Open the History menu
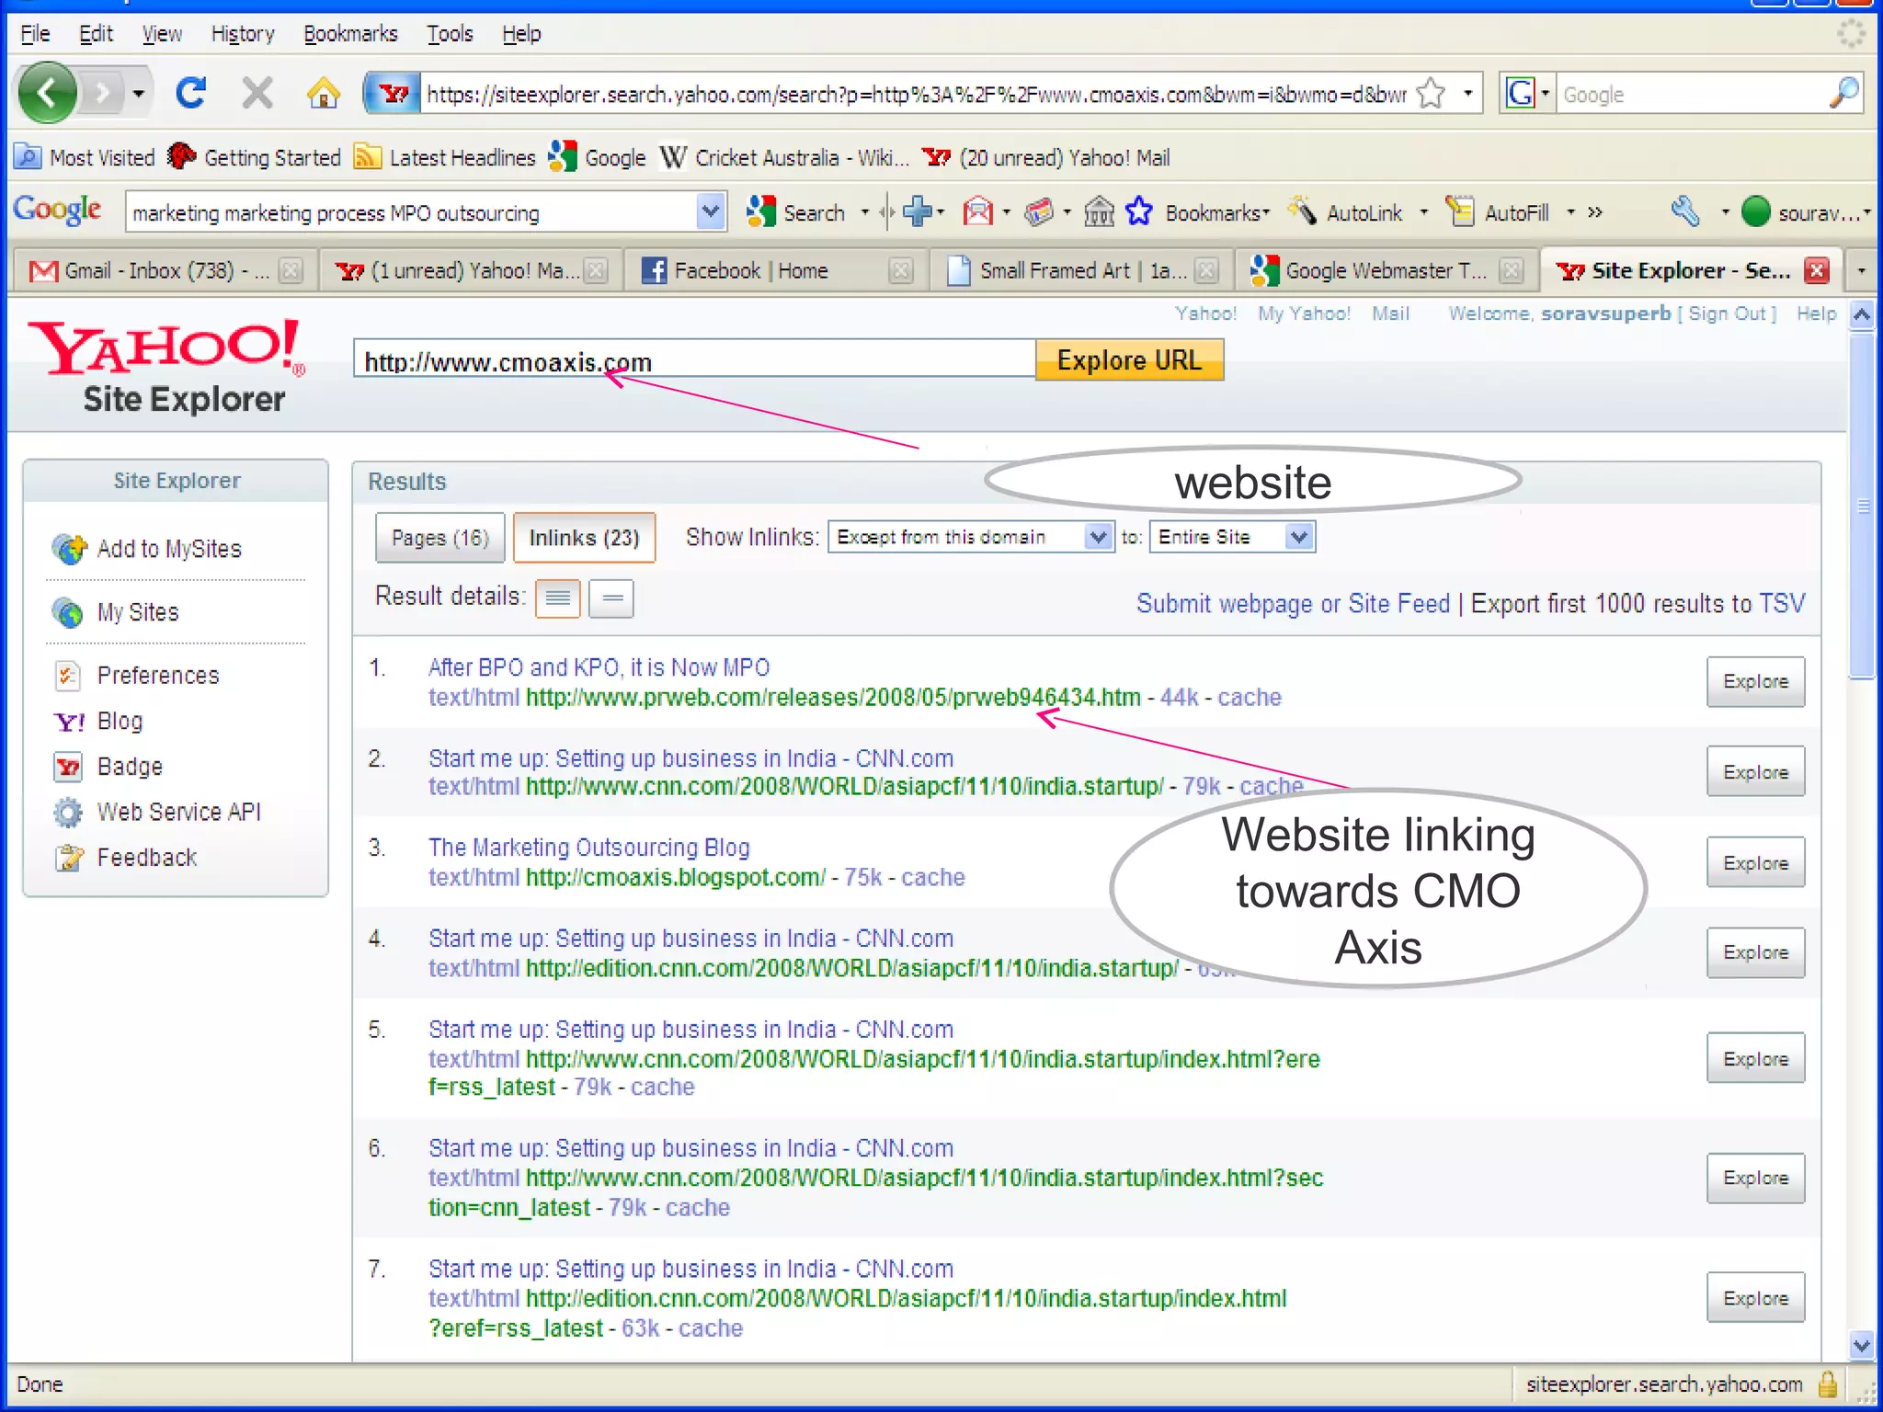Viewport: 1883px width, 1412px height. tap(243, 34)
